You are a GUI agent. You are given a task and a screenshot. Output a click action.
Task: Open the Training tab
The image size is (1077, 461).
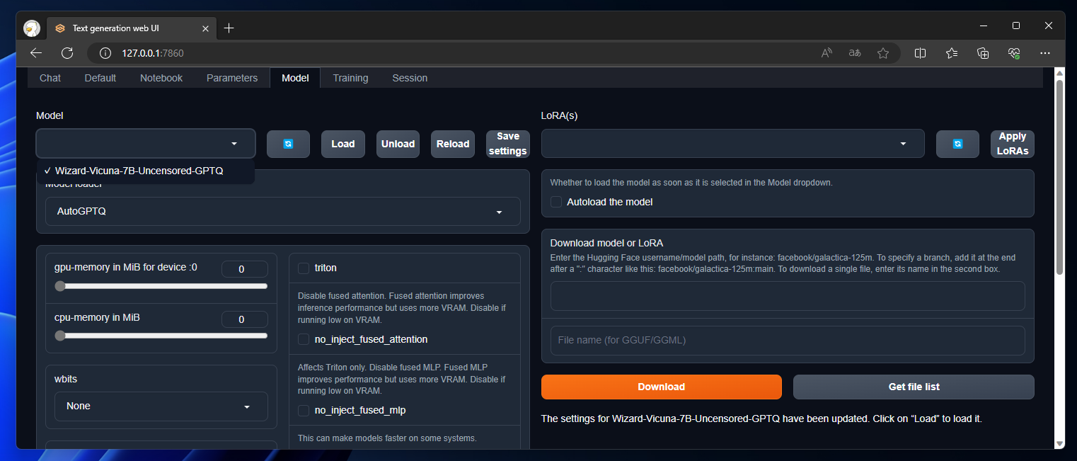[350, 78]
